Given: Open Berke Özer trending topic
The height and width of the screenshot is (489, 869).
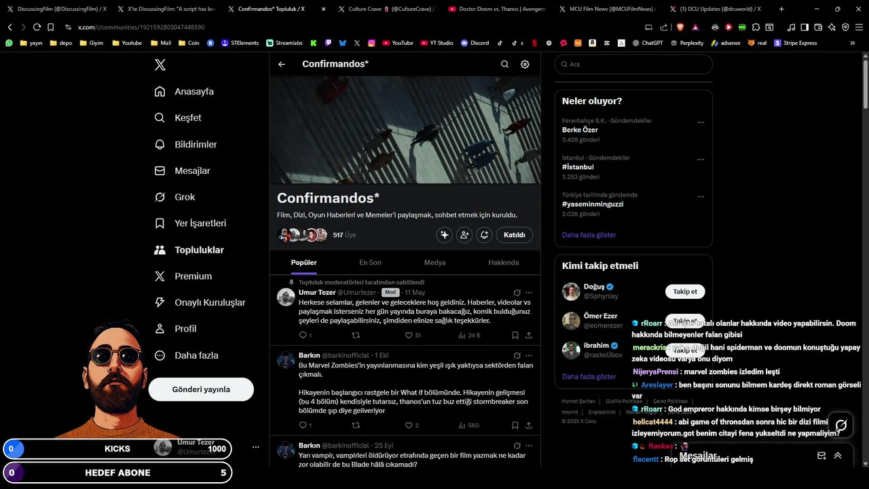Looking at the screenshot, I should (x=580, y=130).
